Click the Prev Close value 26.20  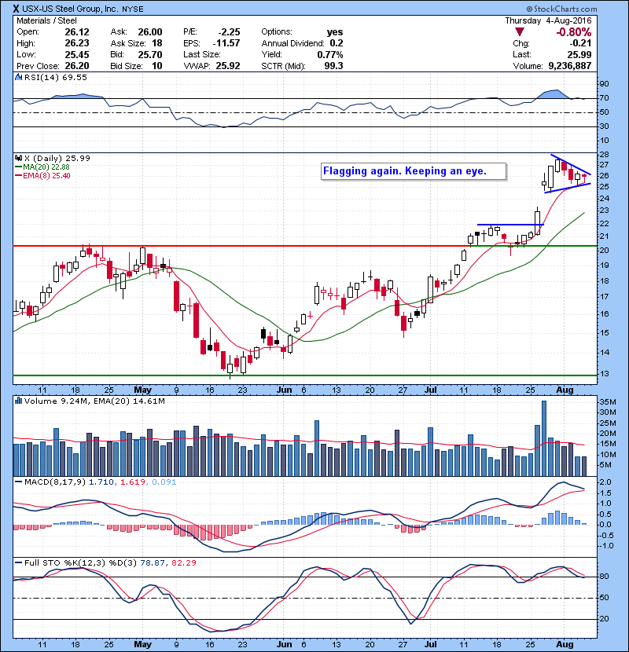click(x=76, y=66)
